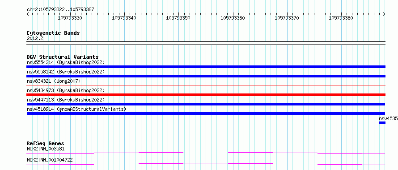Open variant label nsv5447113 (ByrskaBishop2022)

(x=65, y=100)
